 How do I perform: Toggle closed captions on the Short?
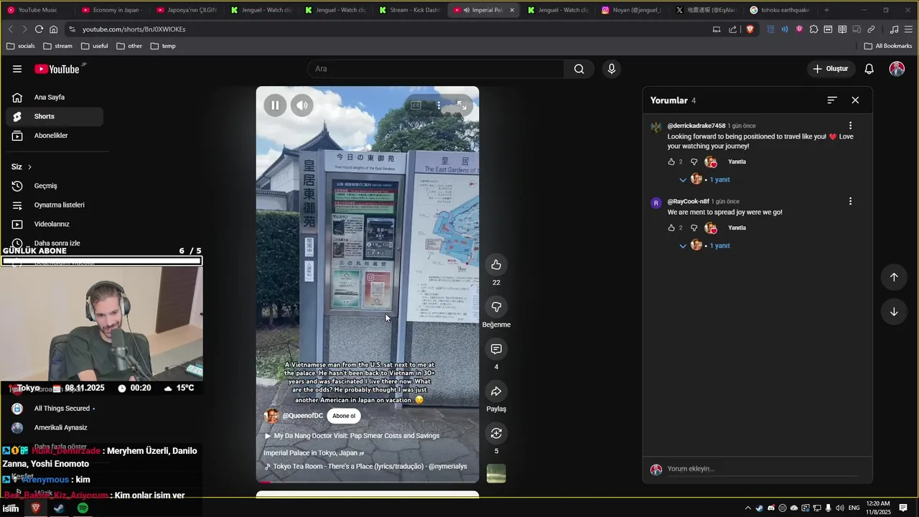[416, 106]
